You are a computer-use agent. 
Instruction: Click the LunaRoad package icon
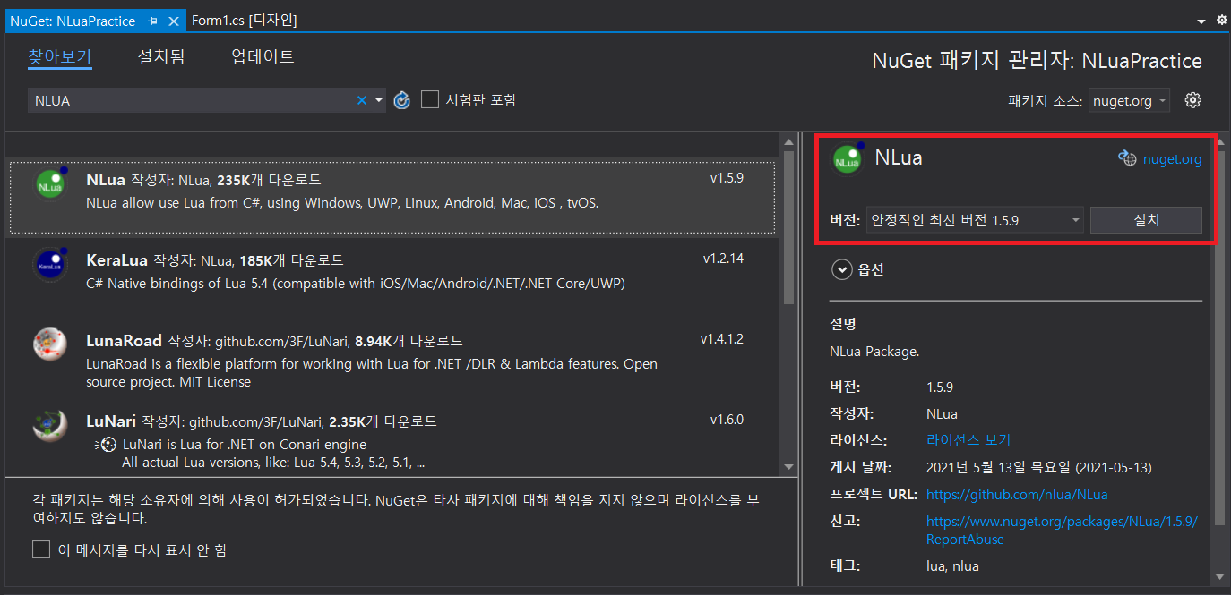coord(49,344)
